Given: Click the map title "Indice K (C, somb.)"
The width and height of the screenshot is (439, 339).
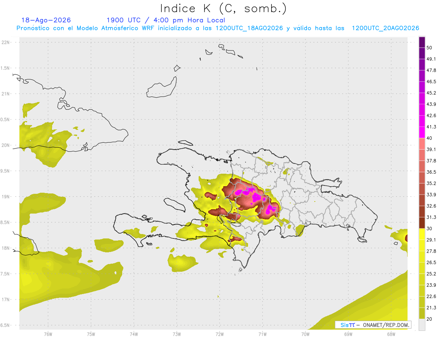Looking at the screenshot, I should (224, 8).
